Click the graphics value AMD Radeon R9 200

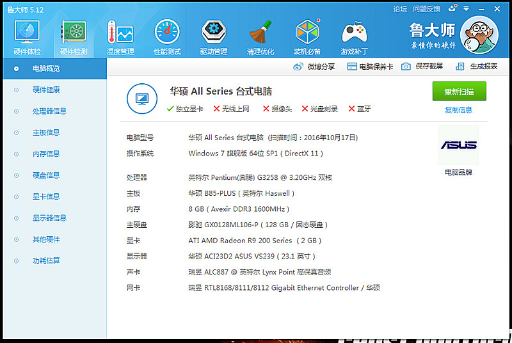(x=255, y=241)
